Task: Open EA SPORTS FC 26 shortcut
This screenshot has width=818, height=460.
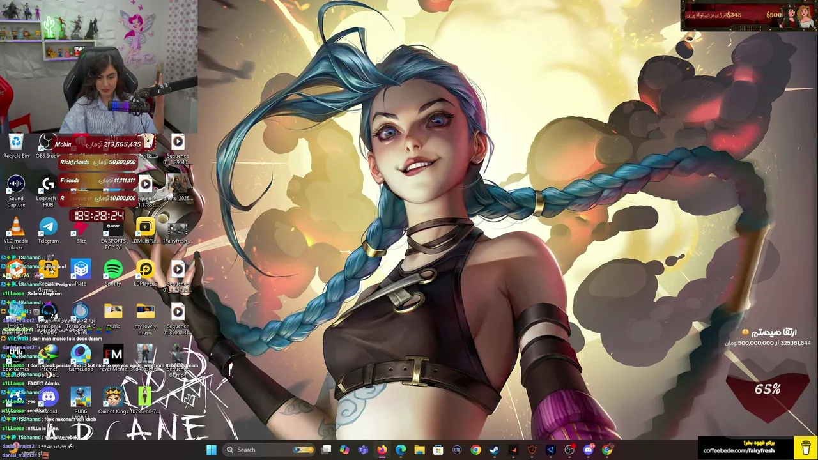Action: (x=113, y=233)
